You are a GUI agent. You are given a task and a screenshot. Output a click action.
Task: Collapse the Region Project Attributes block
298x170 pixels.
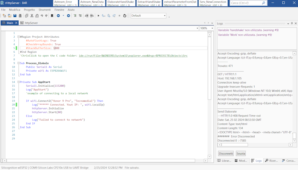18,37
